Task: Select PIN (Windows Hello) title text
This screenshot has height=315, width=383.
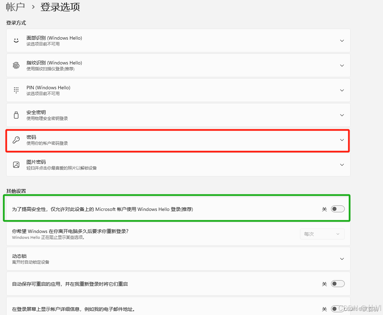Action: pyautogui.click(x=48, y=88)
